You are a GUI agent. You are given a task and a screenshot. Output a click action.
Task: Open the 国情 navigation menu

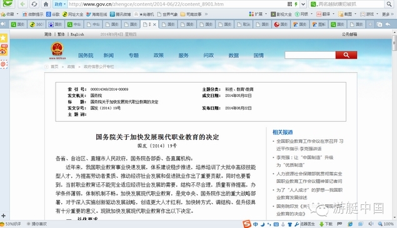(258, 55)
